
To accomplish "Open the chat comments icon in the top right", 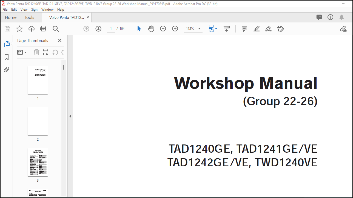I will pyautogui.click(x=319, y=17).
